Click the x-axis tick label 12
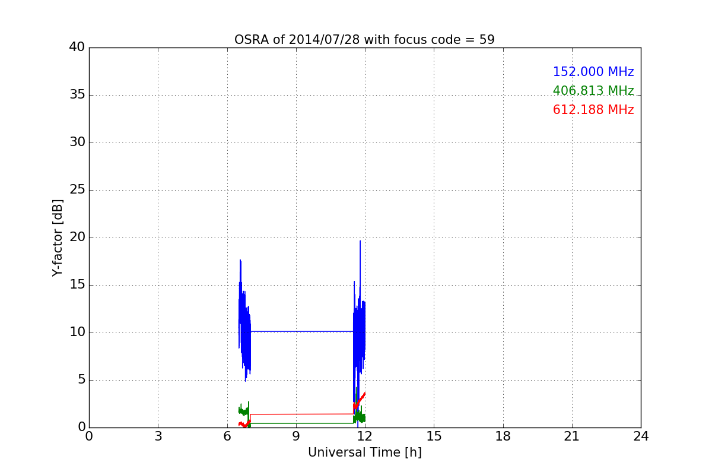This screenshot has height=475, width=712. [x=365, y=436]
